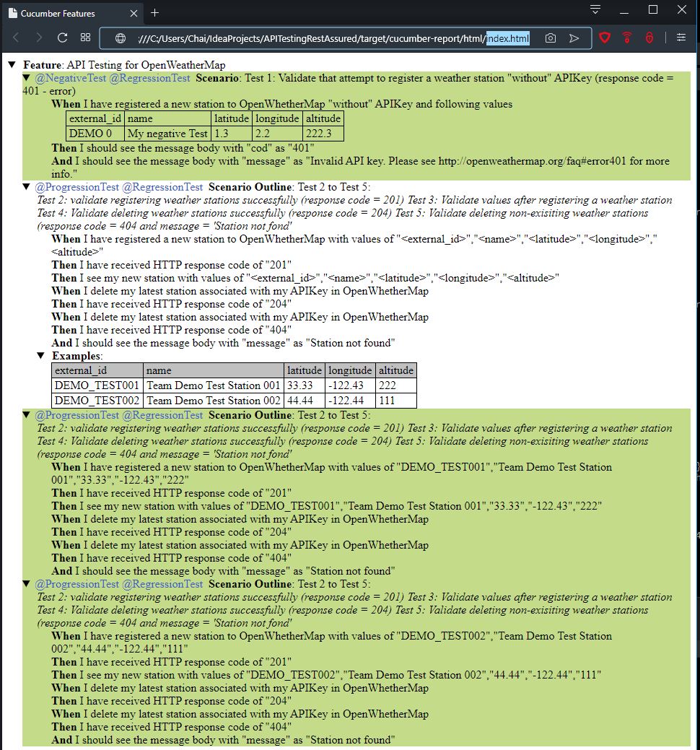Click 'external_id' header in Examples table
This screenshot has height=750, width=700.
(97, 370)
